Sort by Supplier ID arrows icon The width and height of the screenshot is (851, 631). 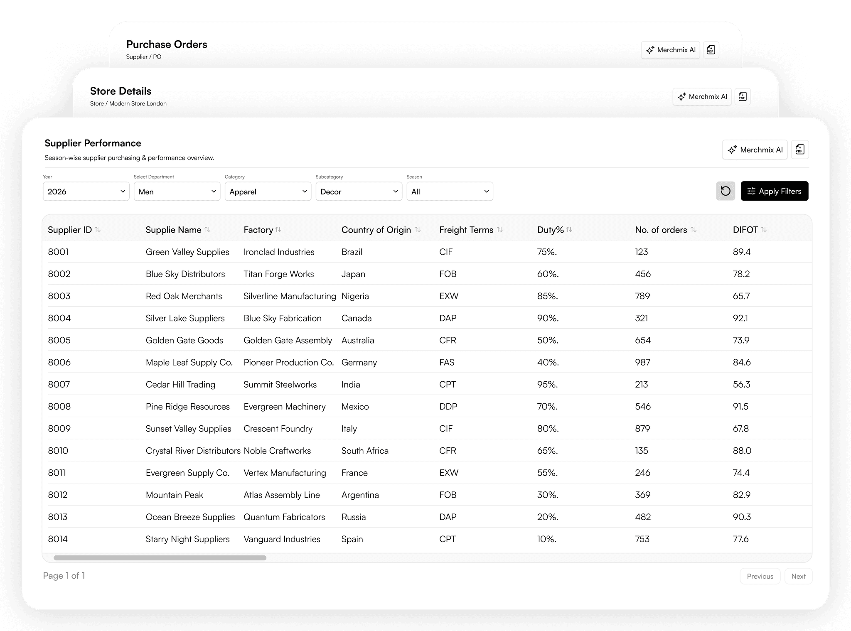coord(98,230)
